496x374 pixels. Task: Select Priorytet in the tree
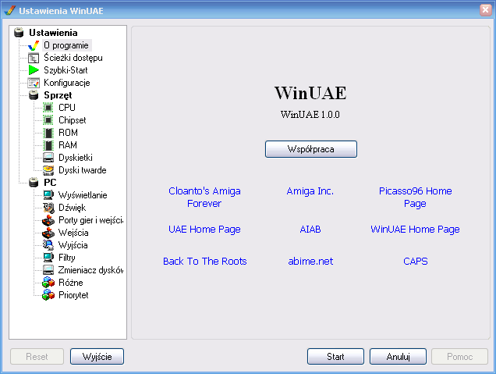click(73, 295)
